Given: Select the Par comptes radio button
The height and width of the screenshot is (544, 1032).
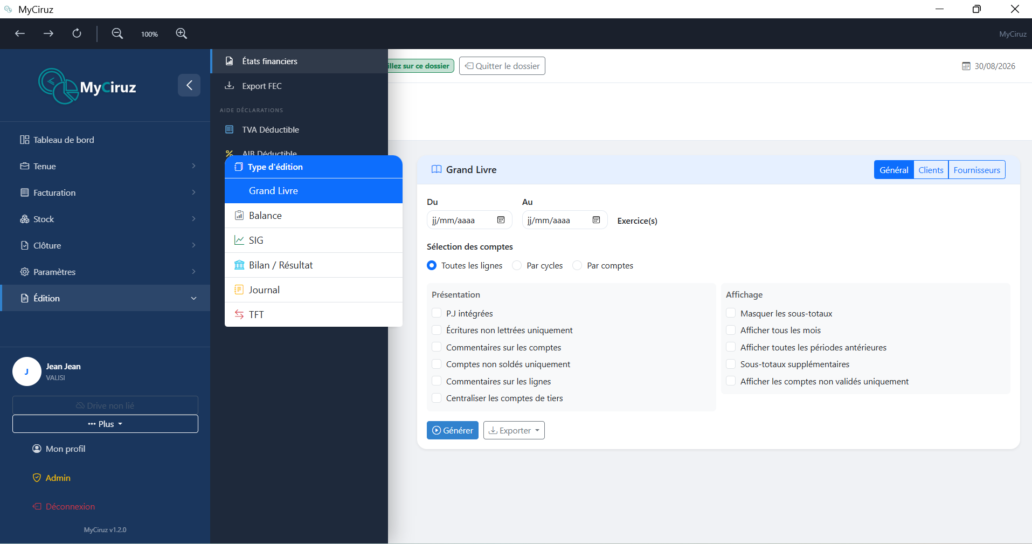Looking at the screenshot, I should coord(577,265).
